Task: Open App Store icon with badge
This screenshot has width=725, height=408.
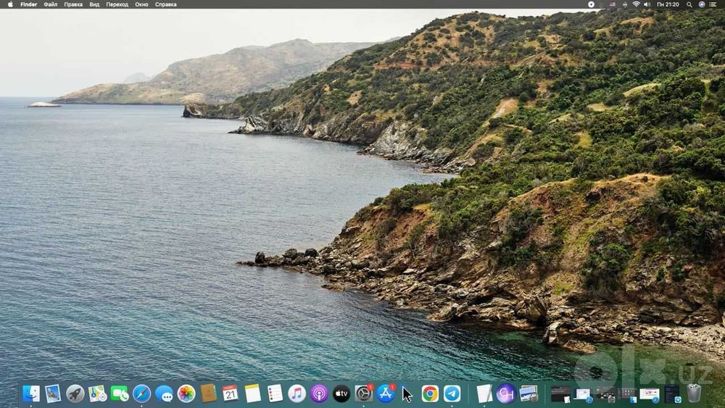Action: pyautogui.click(x=386, y=394)
